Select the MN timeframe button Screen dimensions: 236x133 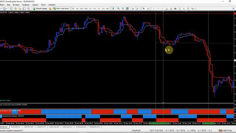[107, 9]
